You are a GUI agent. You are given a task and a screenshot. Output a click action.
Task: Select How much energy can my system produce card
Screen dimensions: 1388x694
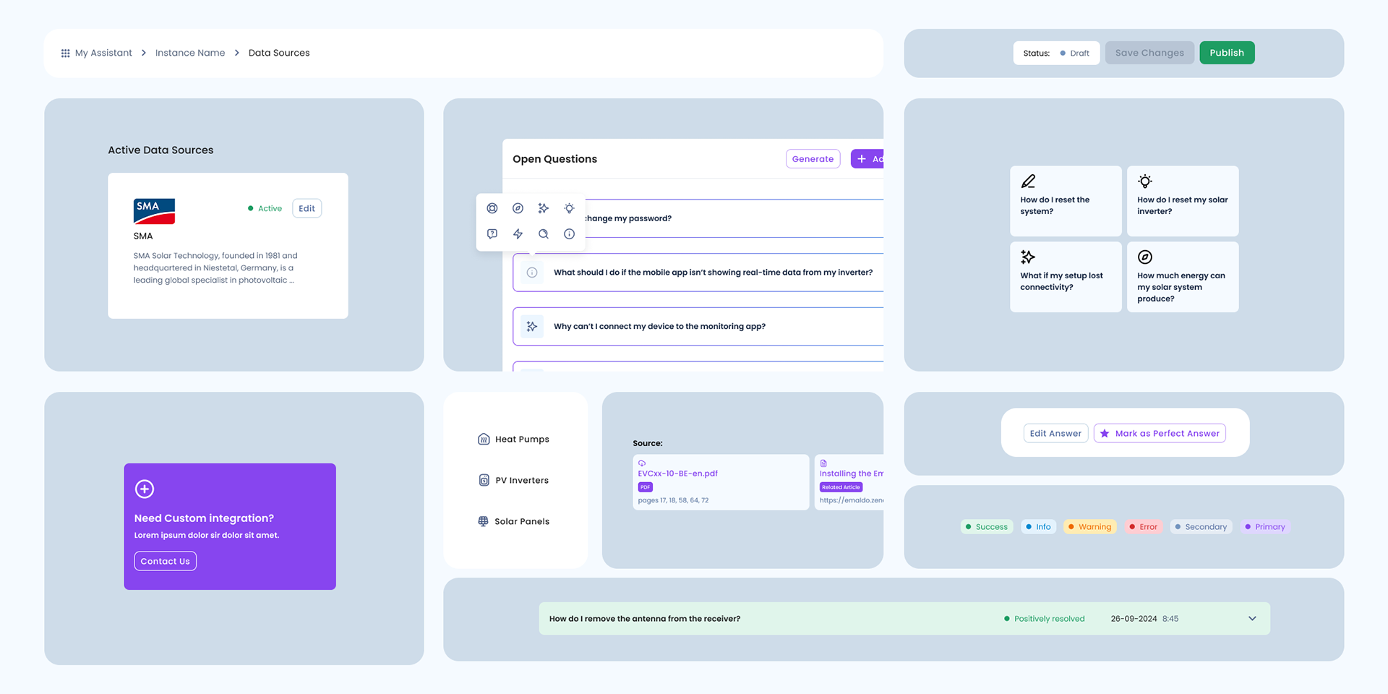(1183, 277)
